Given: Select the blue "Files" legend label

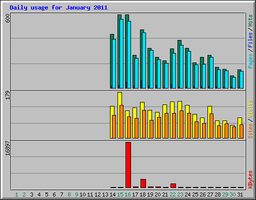Looking at the screenshot, I should click(250, 40).
